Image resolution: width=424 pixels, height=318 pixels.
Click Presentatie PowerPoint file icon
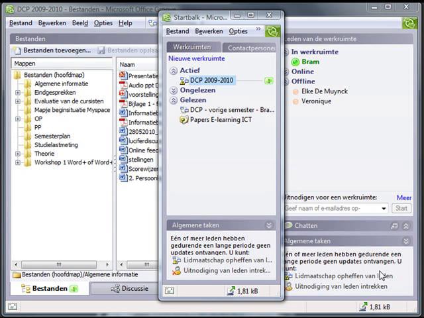[123, 76]
